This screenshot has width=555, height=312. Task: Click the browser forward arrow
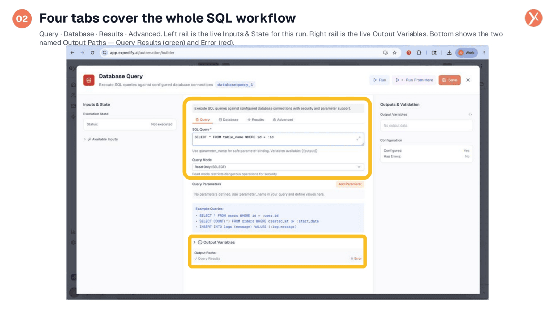click(82, 53)
